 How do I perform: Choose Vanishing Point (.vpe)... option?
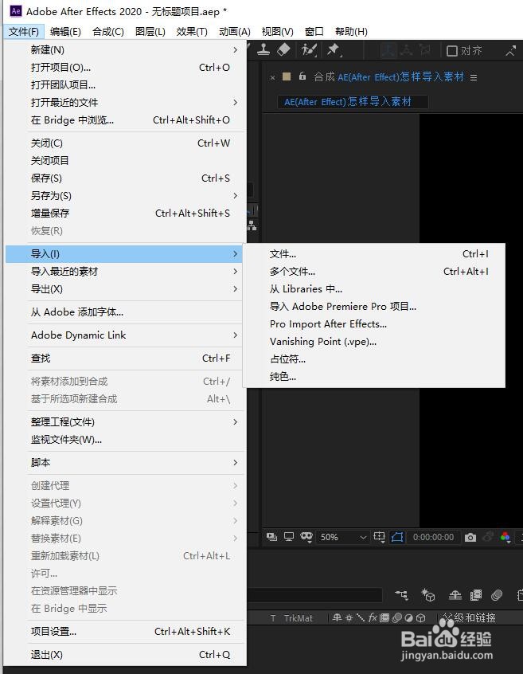pos(374,342)
